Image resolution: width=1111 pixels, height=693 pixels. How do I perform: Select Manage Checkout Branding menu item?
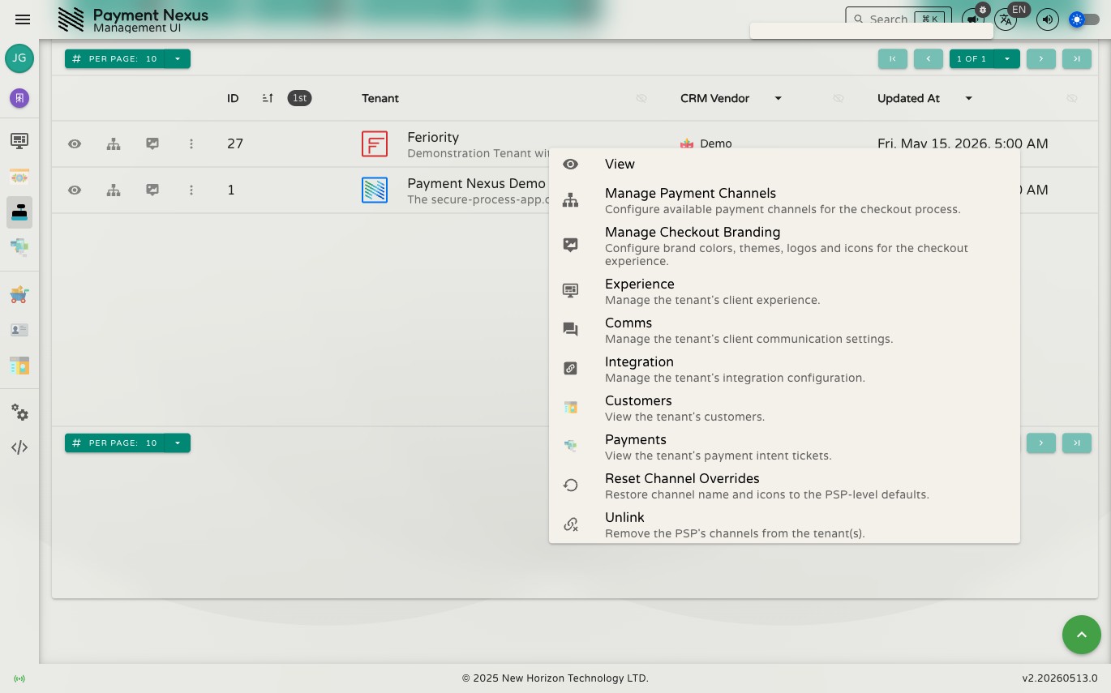[x=784, y=246]
